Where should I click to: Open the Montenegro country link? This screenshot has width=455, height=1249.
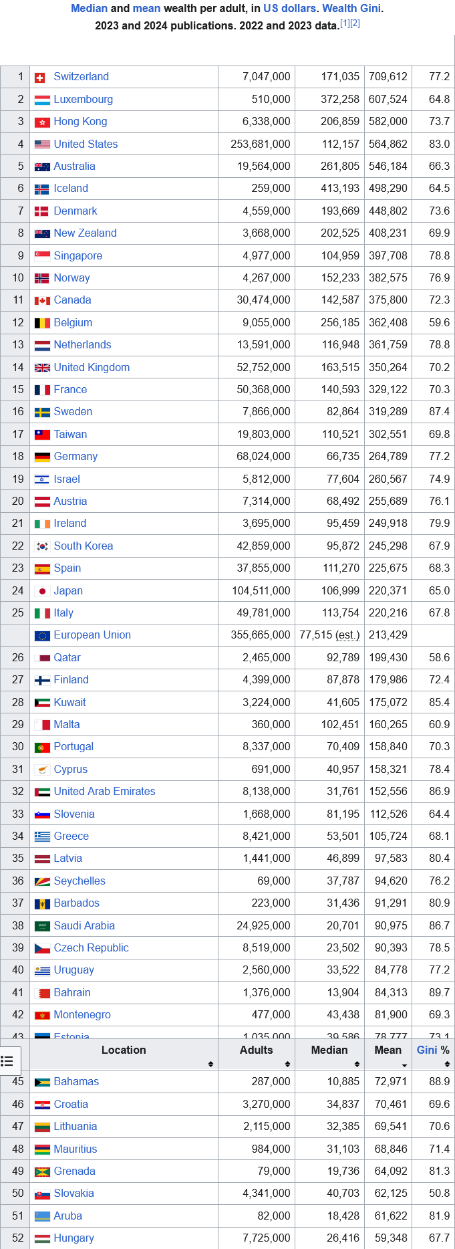point(82,1014)
